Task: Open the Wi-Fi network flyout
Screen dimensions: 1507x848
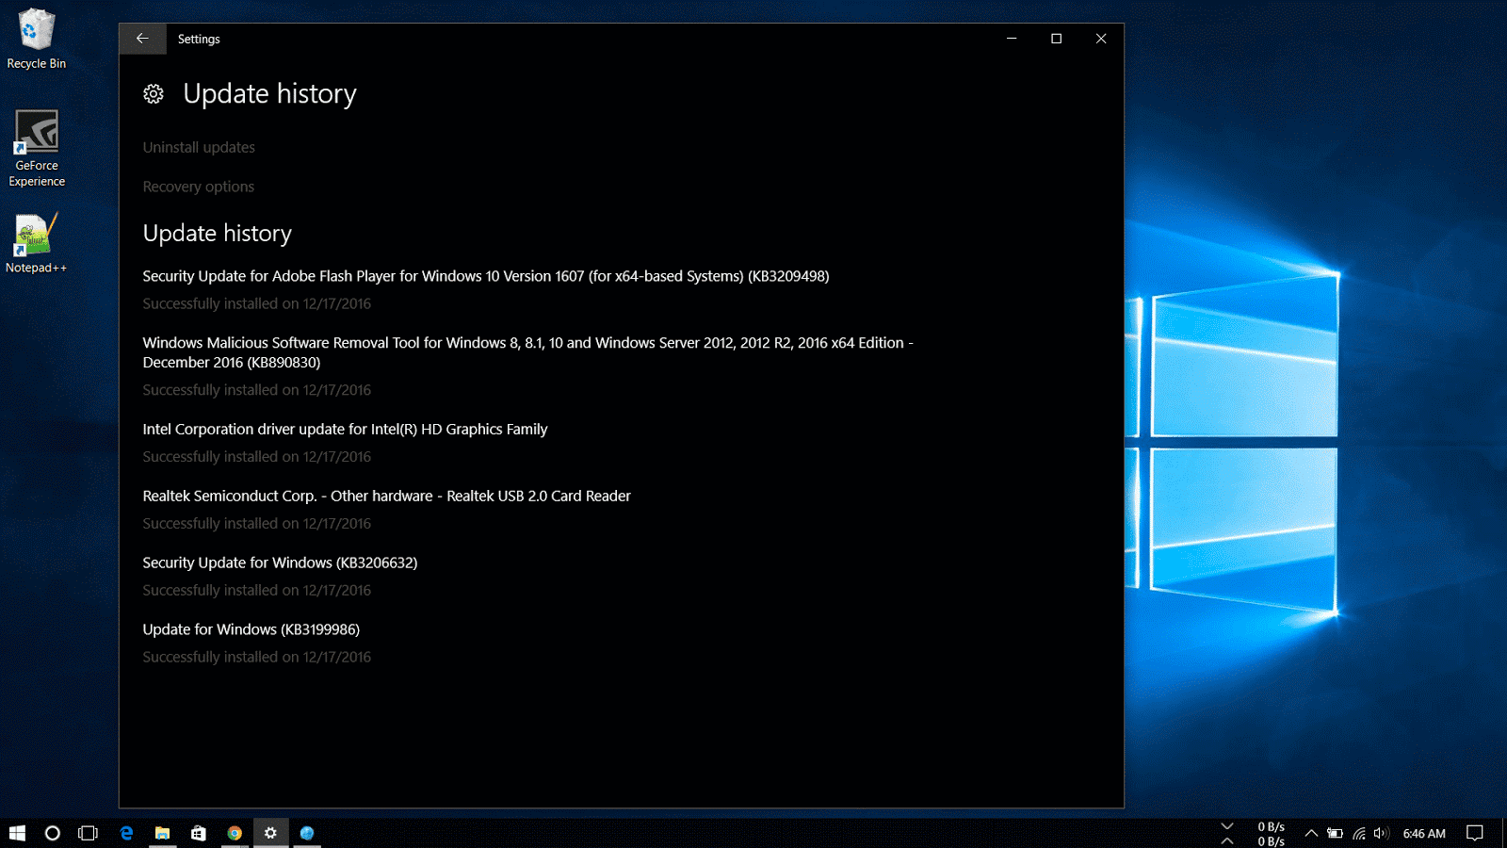Action: [x=1359, y=833]
